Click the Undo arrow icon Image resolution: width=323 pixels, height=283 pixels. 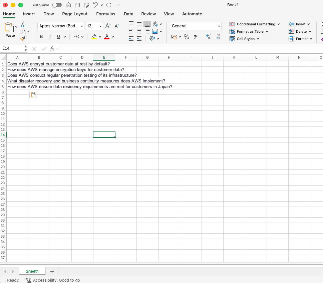(95, 5)
